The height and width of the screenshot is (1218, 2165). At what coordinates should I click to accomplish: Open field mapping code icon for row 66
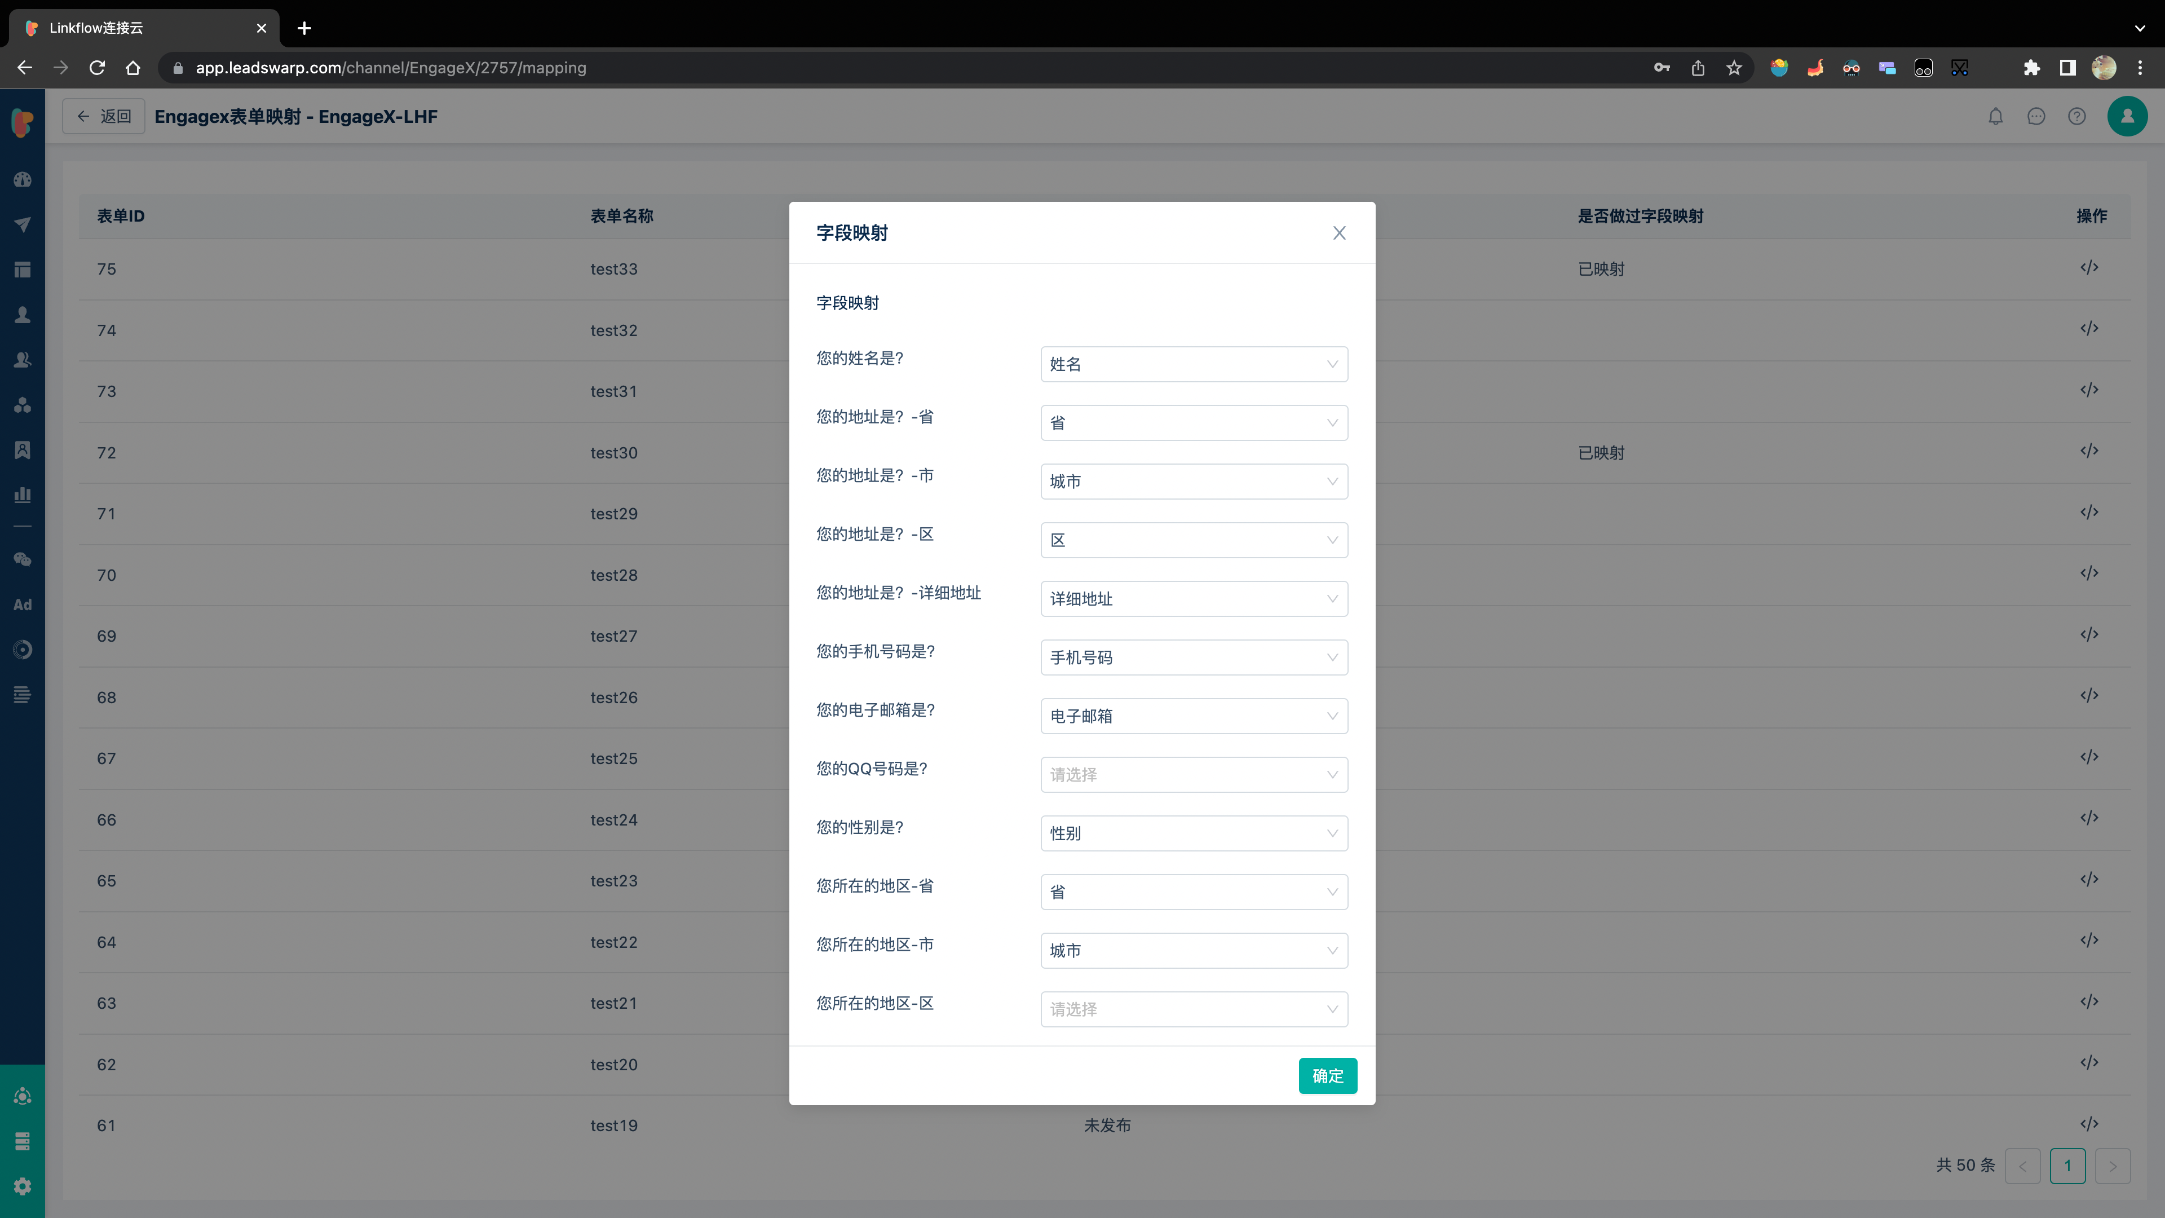(x=2089, y=818)
